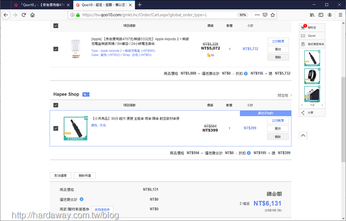This screenshot has height=221, width=346.
Task: Uncheck the Apple Airpods 2 item
Action: [56, 49]
